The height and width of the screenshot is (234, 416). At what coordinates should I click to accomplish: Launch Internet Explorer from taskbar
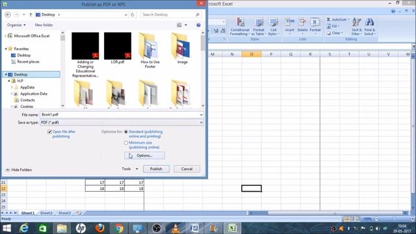[x=24, y=228]
